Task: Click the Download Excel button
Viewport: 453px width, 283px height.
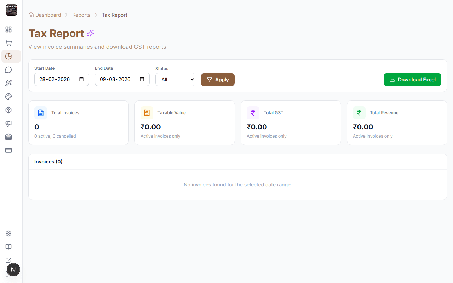Action: tap(412, 80)
